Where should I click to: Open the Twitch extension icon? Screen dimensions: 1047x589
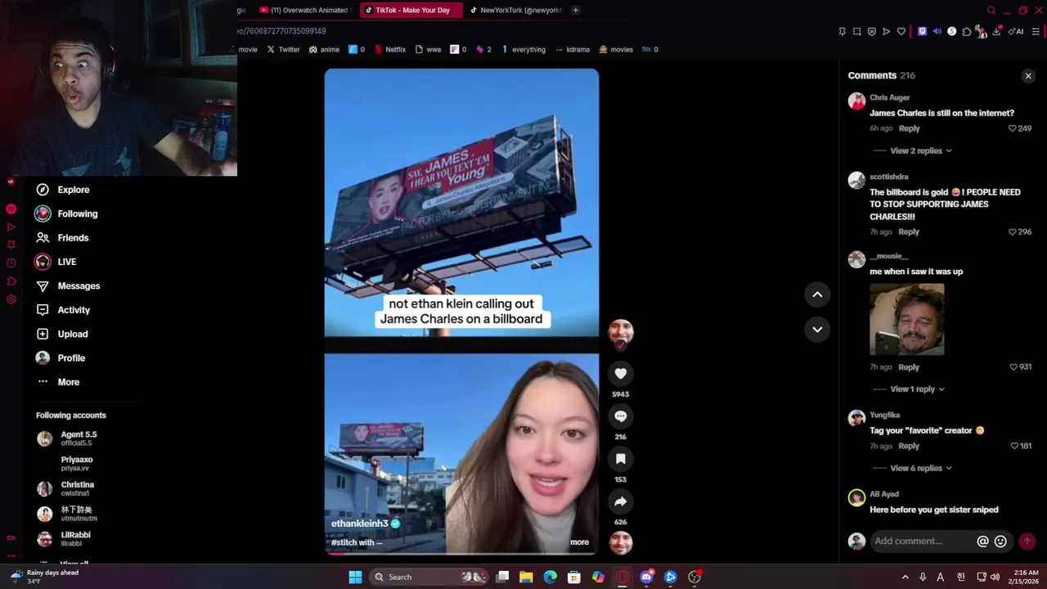(923, 32)
